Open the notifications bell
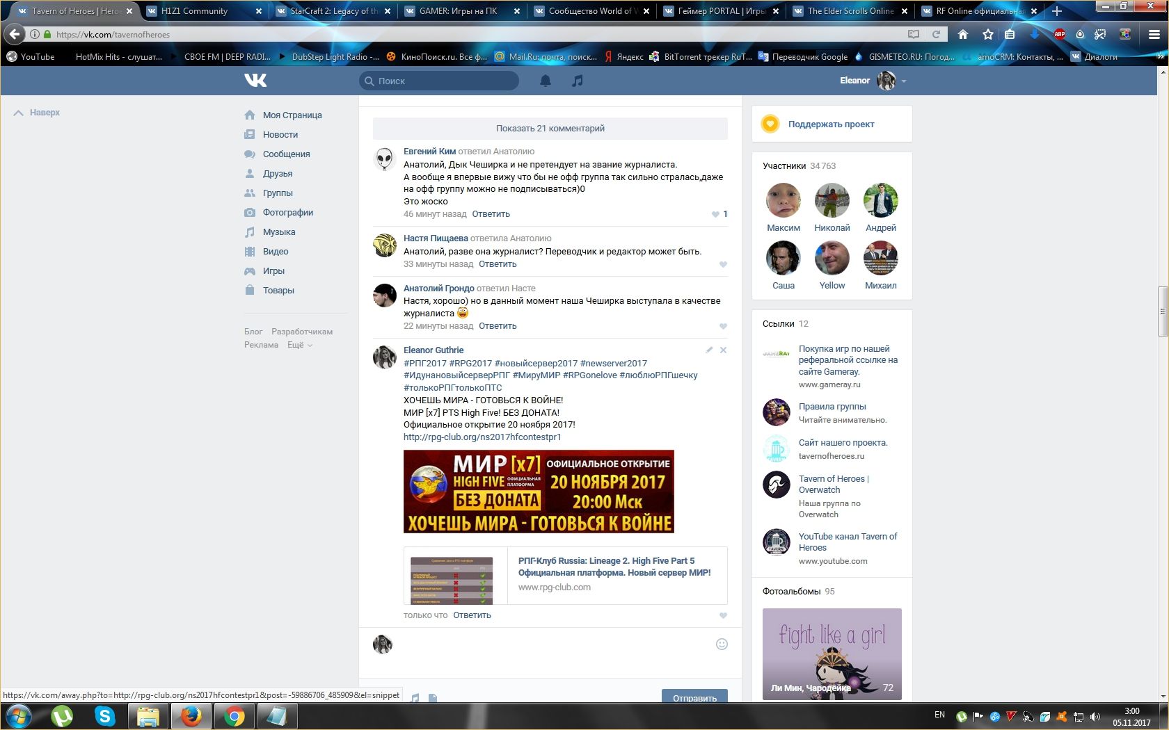 [546, 81]
